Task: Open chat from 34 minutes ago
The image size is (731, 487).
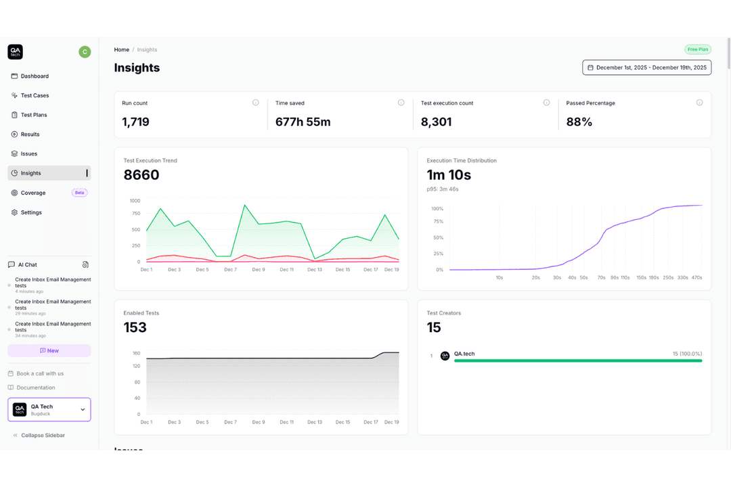Action: (x=50, y=329)
